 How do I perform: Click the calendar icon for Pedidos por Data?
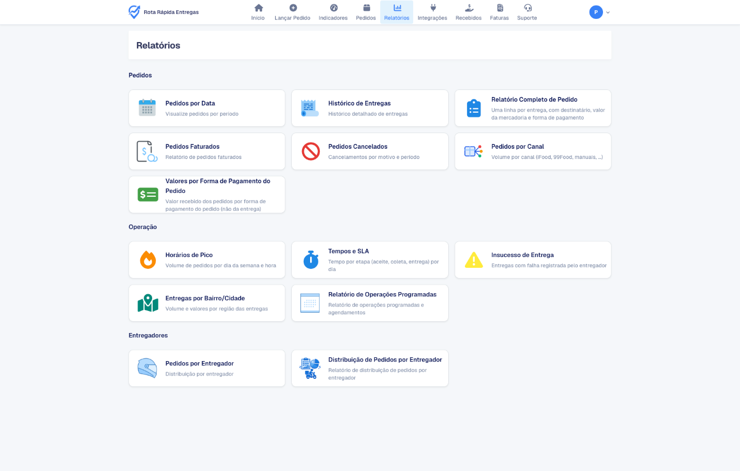147,108
